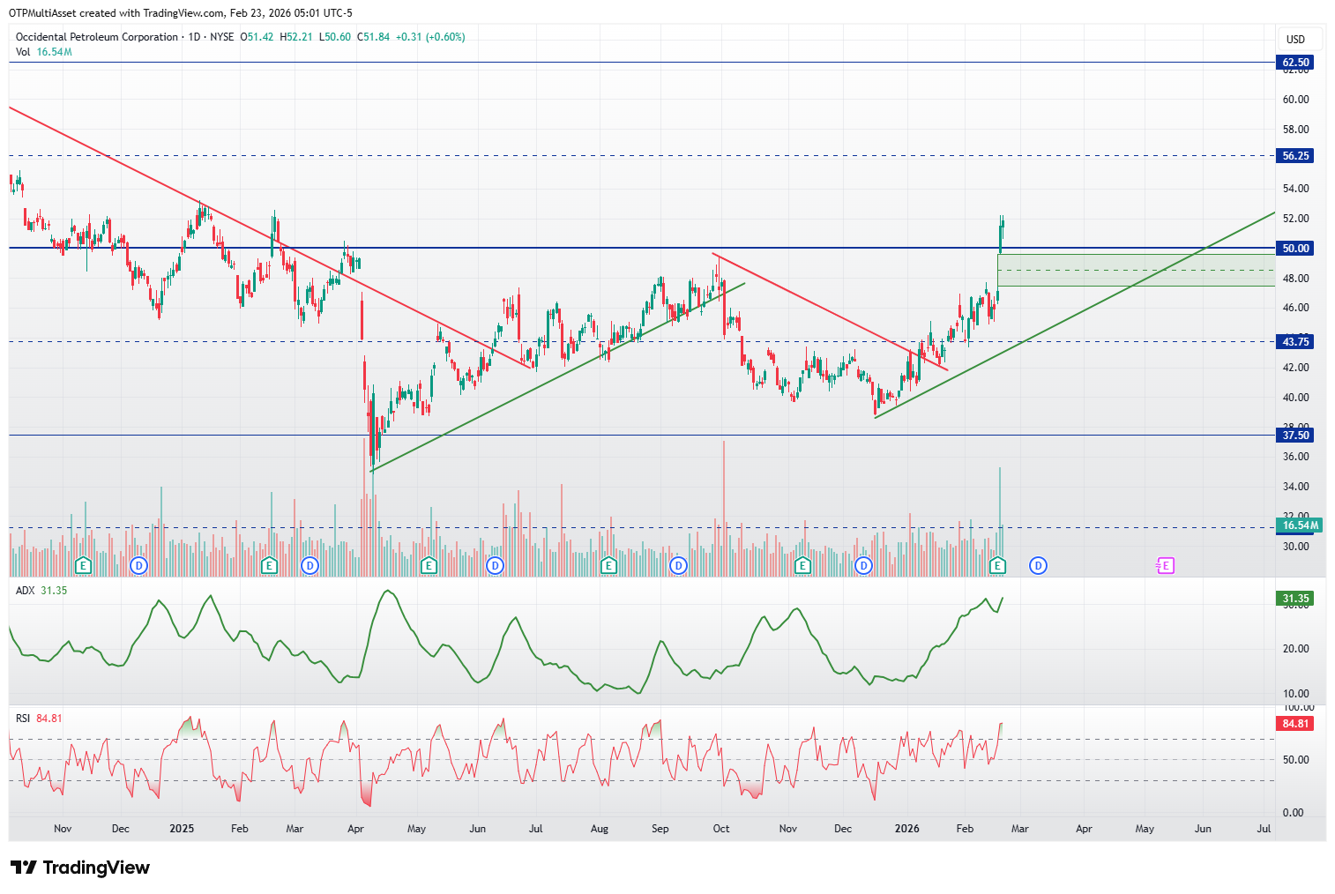Viewport: 1335px width, 894px height.
Task: Select the earliest earnings E marker in November 2024
Action: [x=84, y=565]
